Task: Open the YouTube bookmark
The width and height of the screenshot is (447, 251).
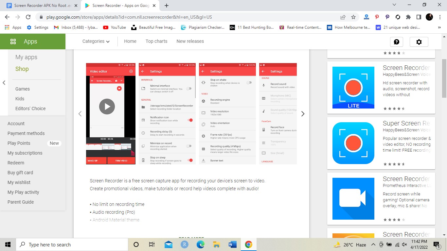Action: (x=115, y=27)
